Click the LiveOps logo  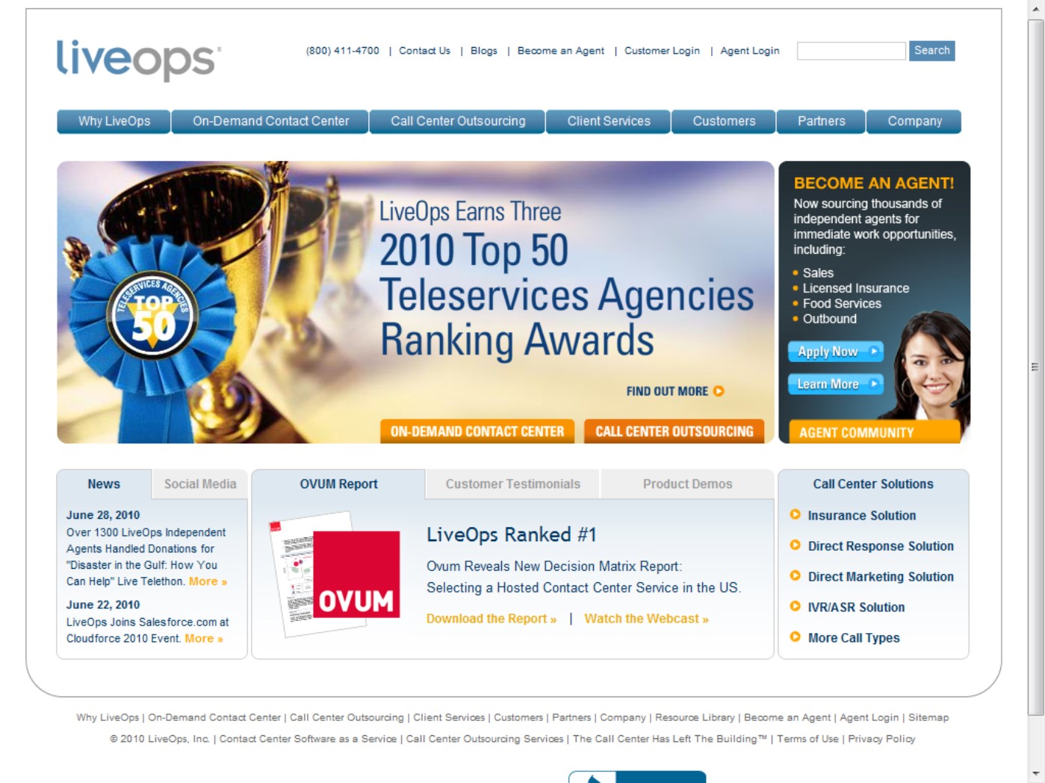[x=139, y=60]
